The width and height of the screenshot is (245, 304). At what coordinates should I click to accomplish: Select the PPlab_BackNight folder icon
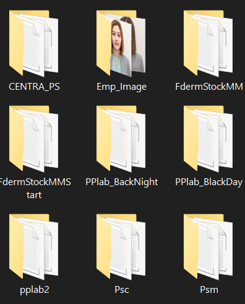[x=121, y=139]
